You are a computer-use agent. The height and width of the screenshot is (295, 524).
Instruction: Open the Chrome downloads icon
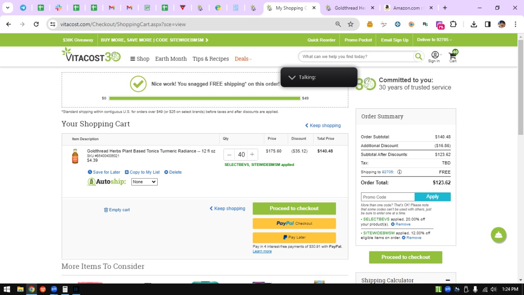coord(474,24)
